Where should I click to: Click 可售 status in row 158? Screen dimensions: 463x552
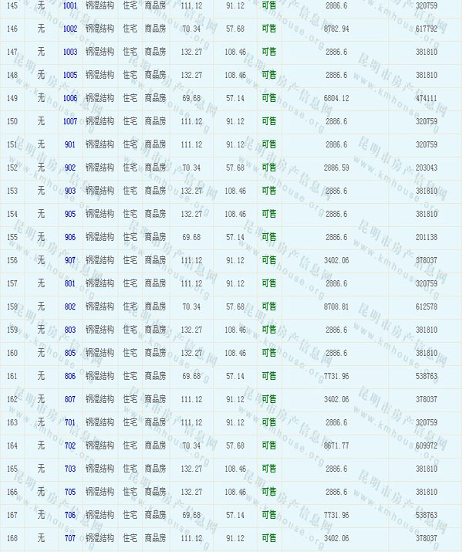coord(269,306)
